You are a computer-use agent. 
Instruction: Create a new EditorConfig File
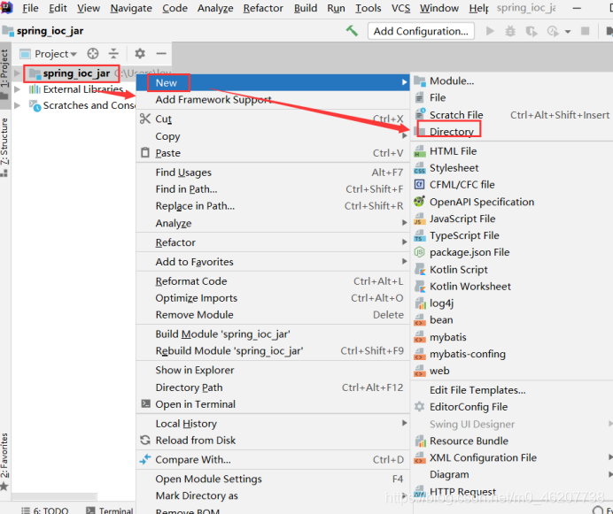point(512,407)
